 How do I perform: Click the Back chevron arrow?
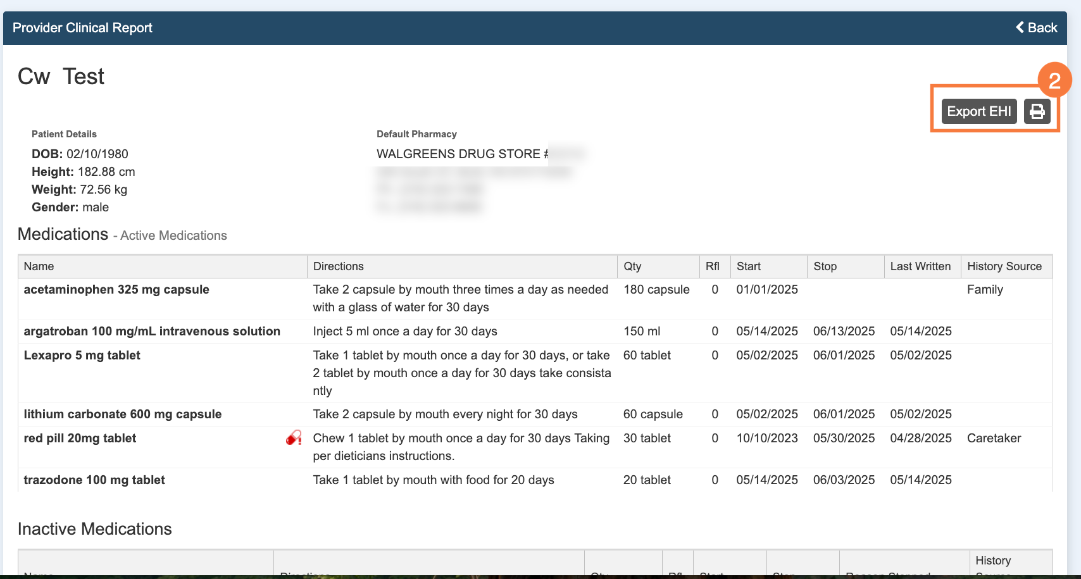(1020, 27)
